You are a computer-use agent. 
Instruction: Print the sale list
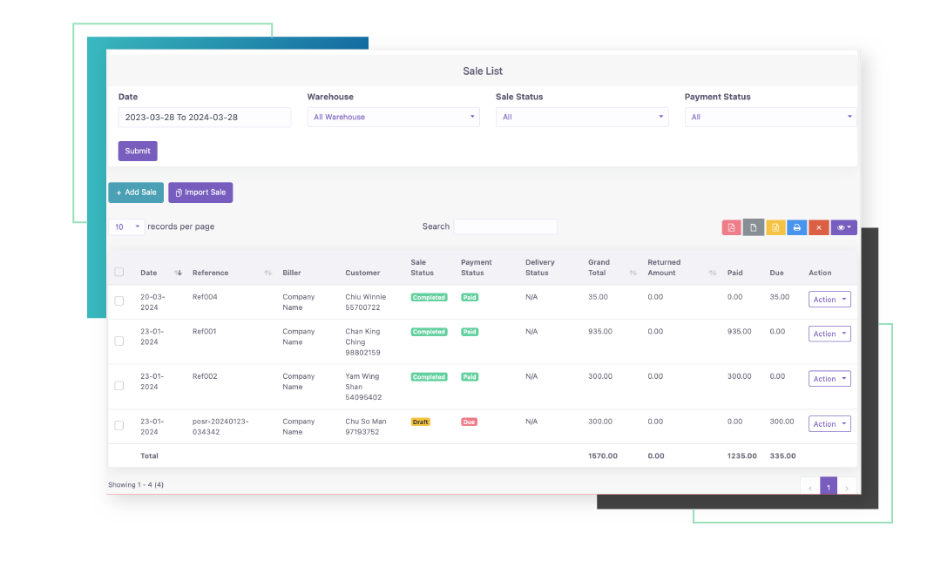tap(796, 227)
